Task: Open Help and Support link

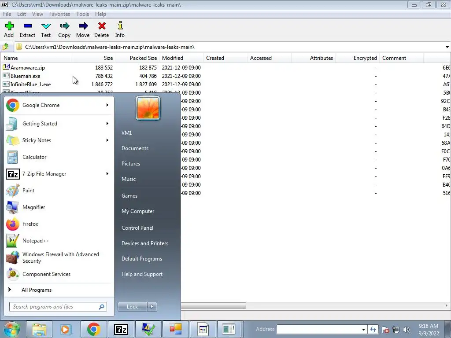Action: click(x=142, y=274)
